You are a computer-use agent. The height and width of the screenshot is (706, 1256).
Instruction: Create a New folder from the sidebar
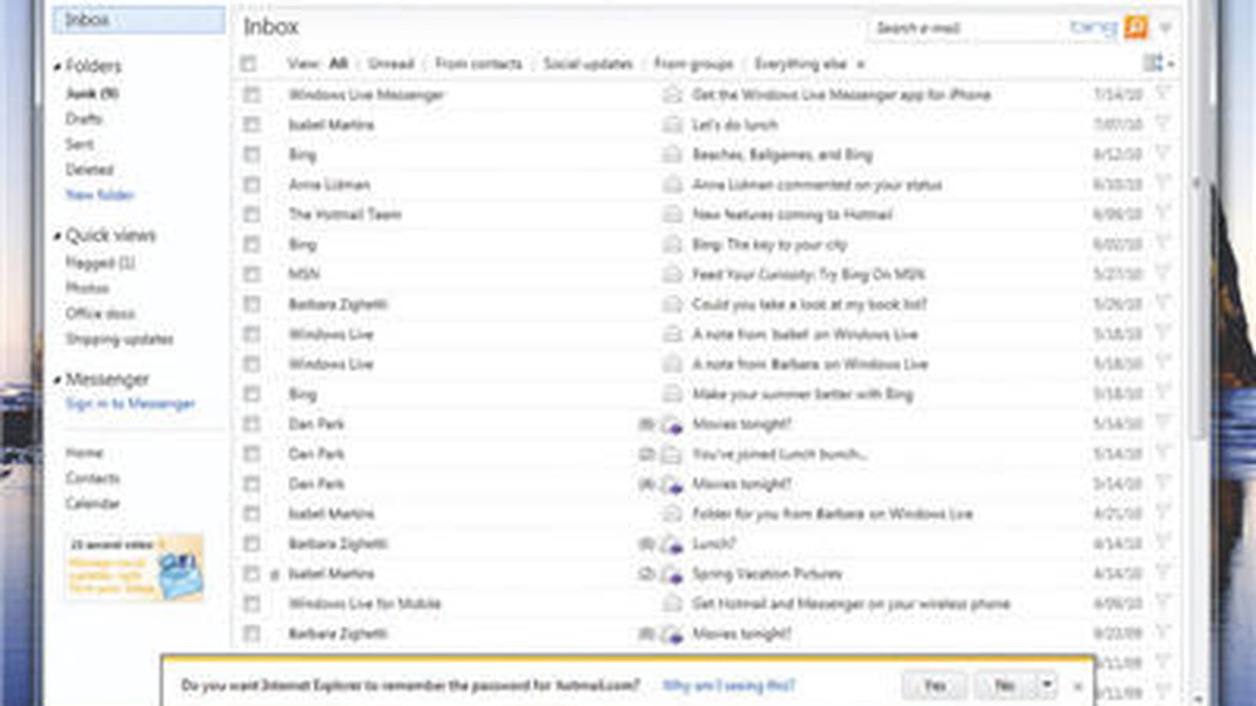100,195
